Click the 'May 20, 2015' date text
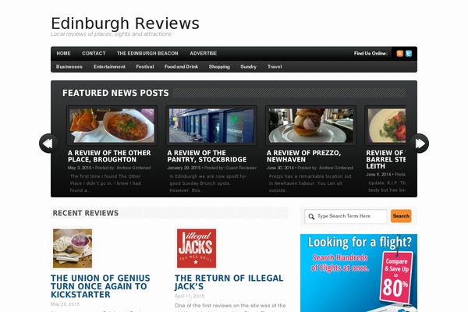Image resolution: width=468 pixels, height=312 pixels. (65, 304)
